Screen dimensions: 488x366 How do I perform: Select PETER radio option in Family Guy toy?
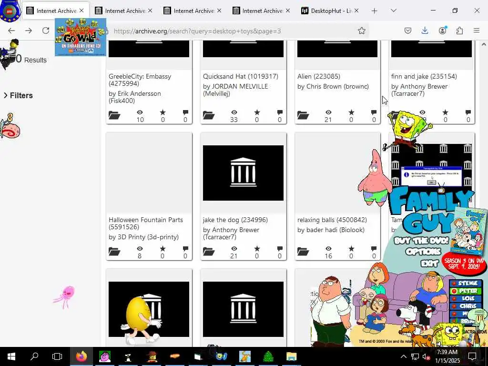click(x=465, y=291)
